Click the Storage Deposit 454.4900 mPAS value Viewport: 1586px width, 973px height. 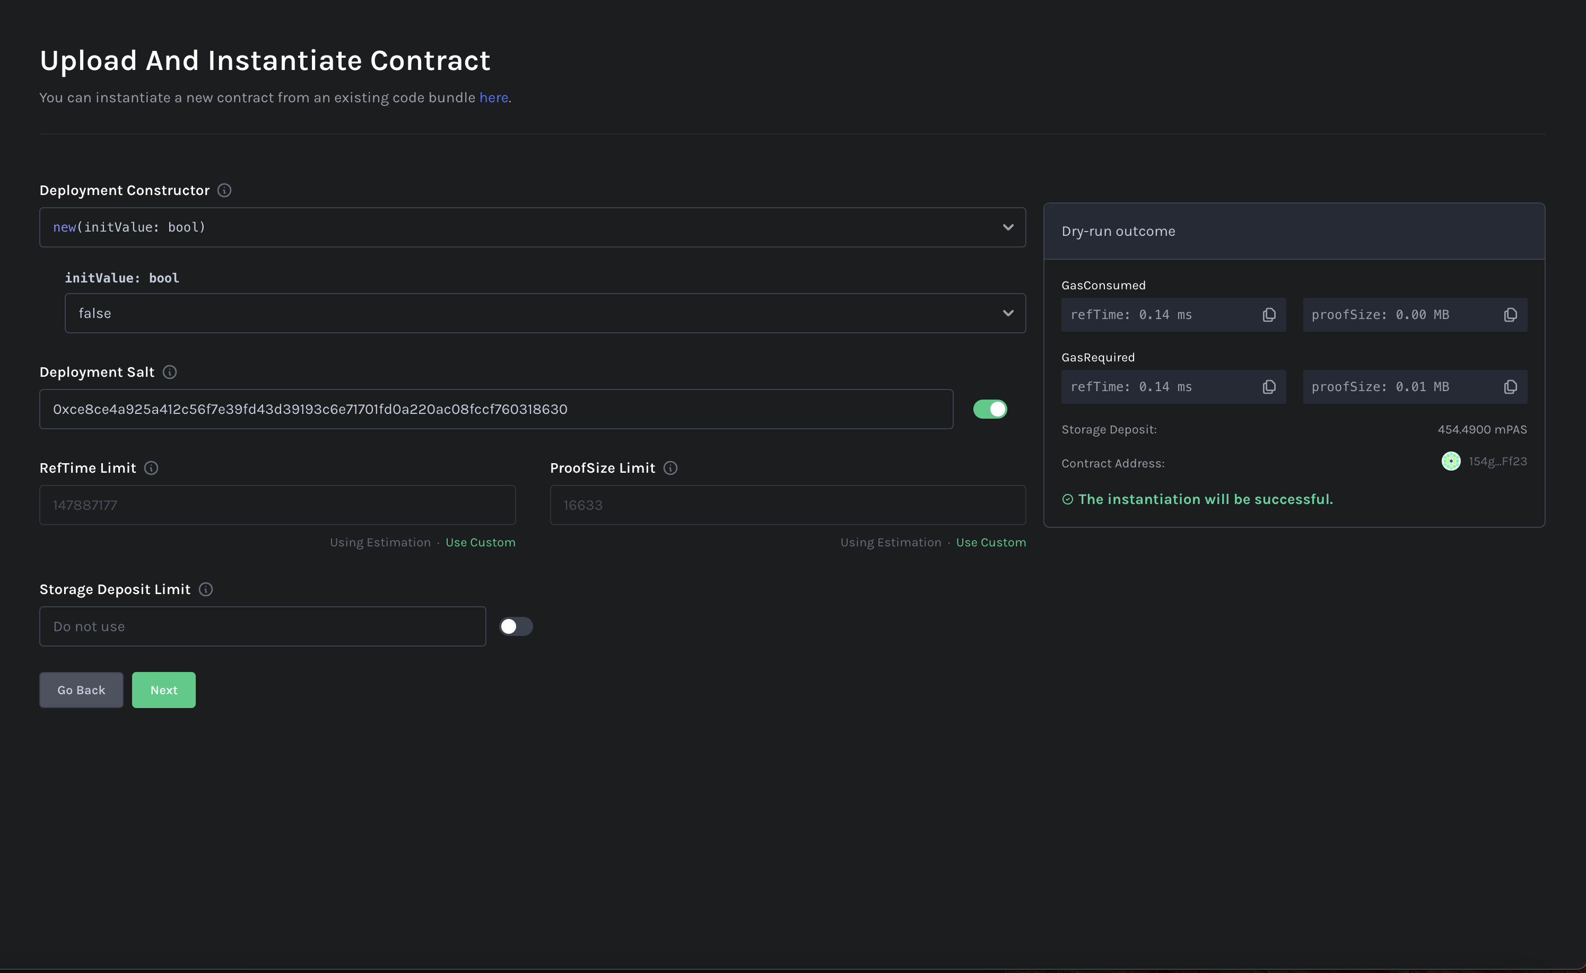coord(1483,430)
